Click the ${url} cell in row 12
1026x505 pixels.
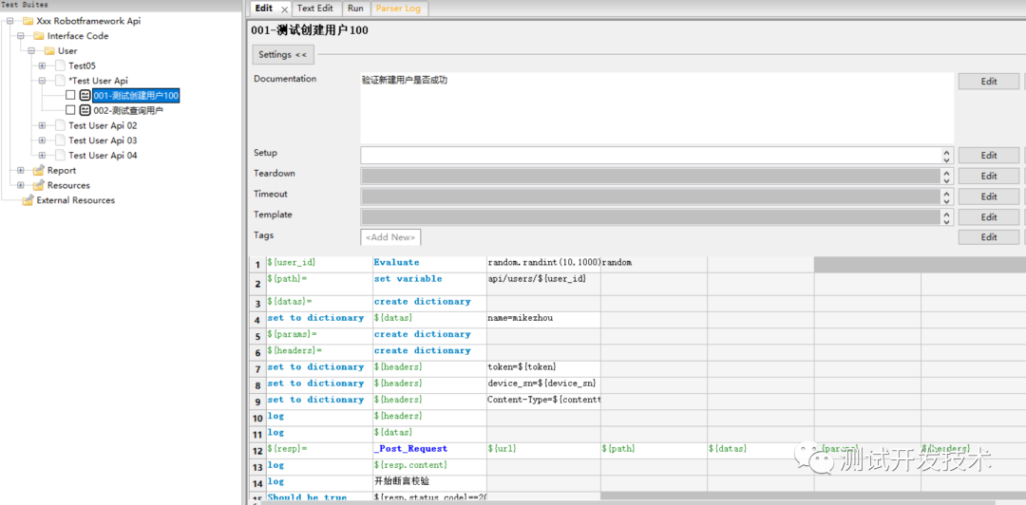[543, 450]
